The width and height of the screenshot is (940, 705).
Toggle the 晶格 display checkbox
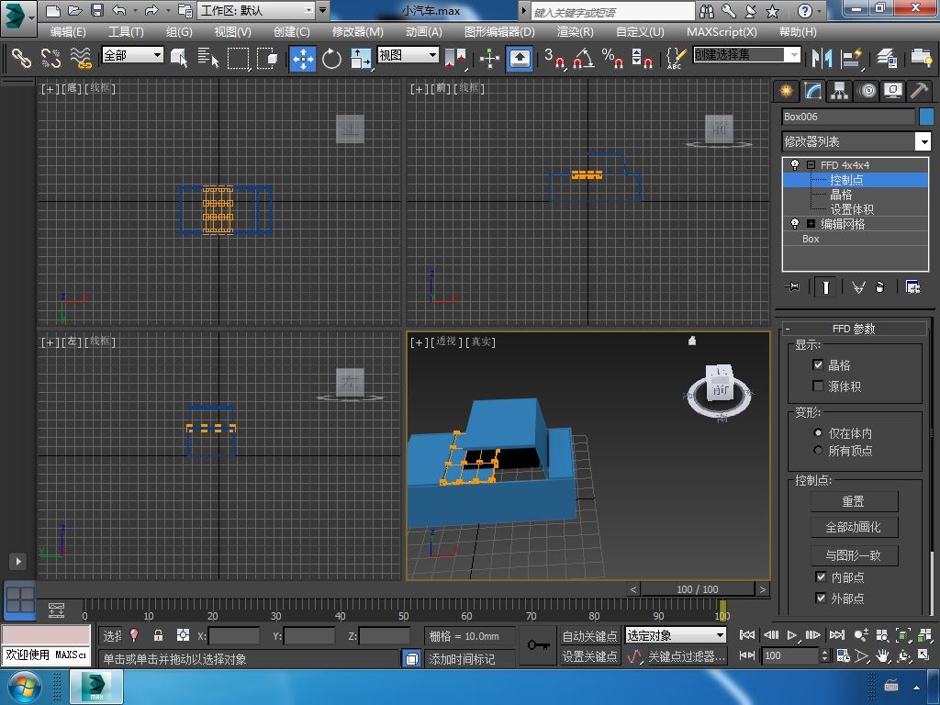point(818,364)
